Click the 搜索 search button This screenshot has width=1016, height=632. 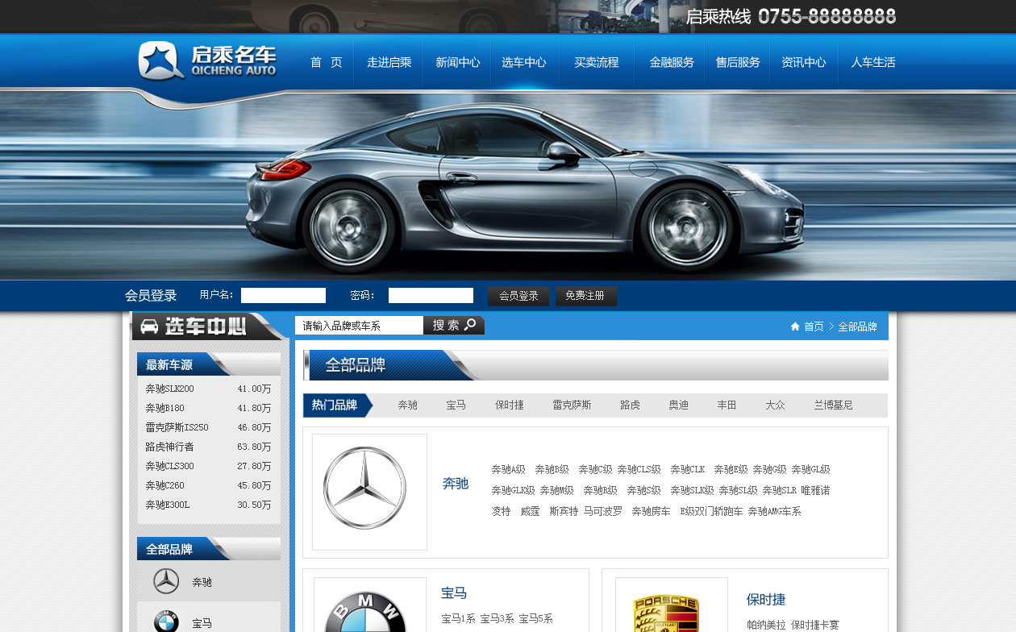point(454,326)
